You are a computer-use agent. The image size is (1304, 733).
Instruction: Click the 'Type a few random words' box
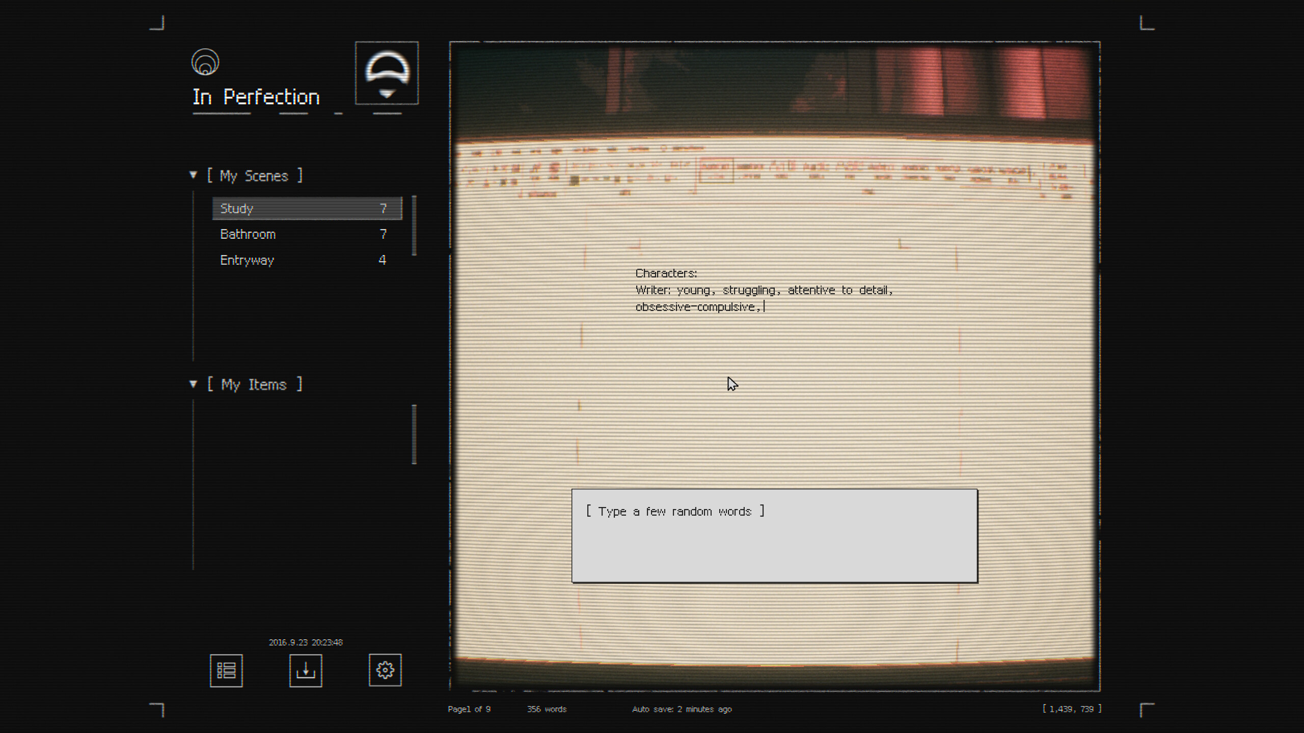click(x=774, y=535)
